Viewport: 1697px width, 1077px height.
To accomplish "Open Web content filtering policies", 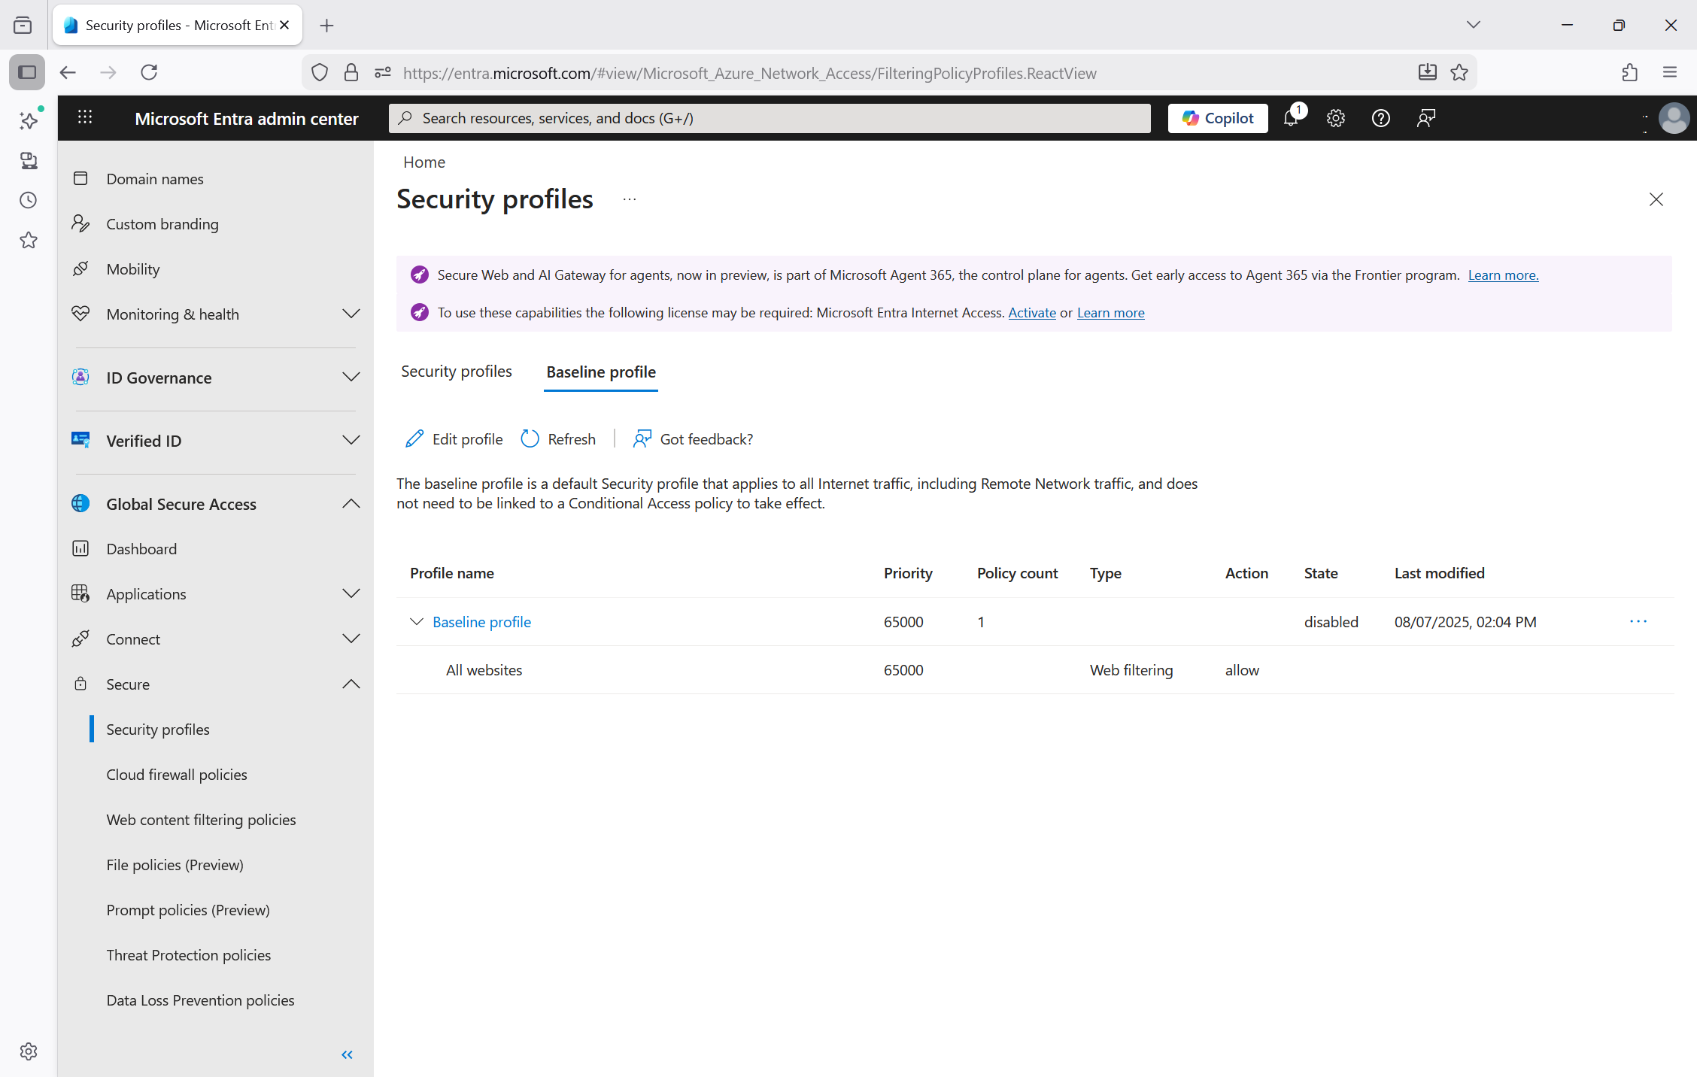I will (x=201, y=820).
